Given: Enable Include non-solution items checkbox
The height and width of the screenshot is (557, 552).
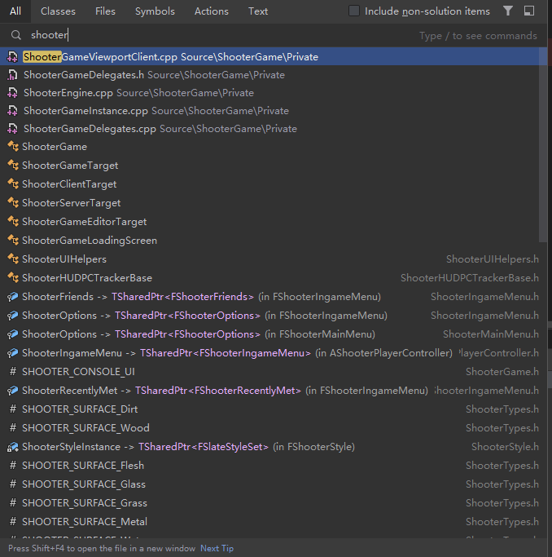Looking at the screenshot, I should tap(354, 11).
